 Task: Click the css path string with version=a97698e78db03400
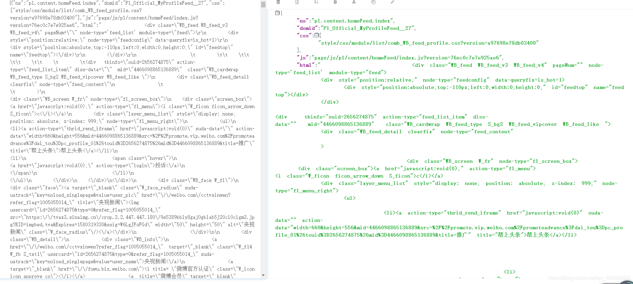(428, 43)
